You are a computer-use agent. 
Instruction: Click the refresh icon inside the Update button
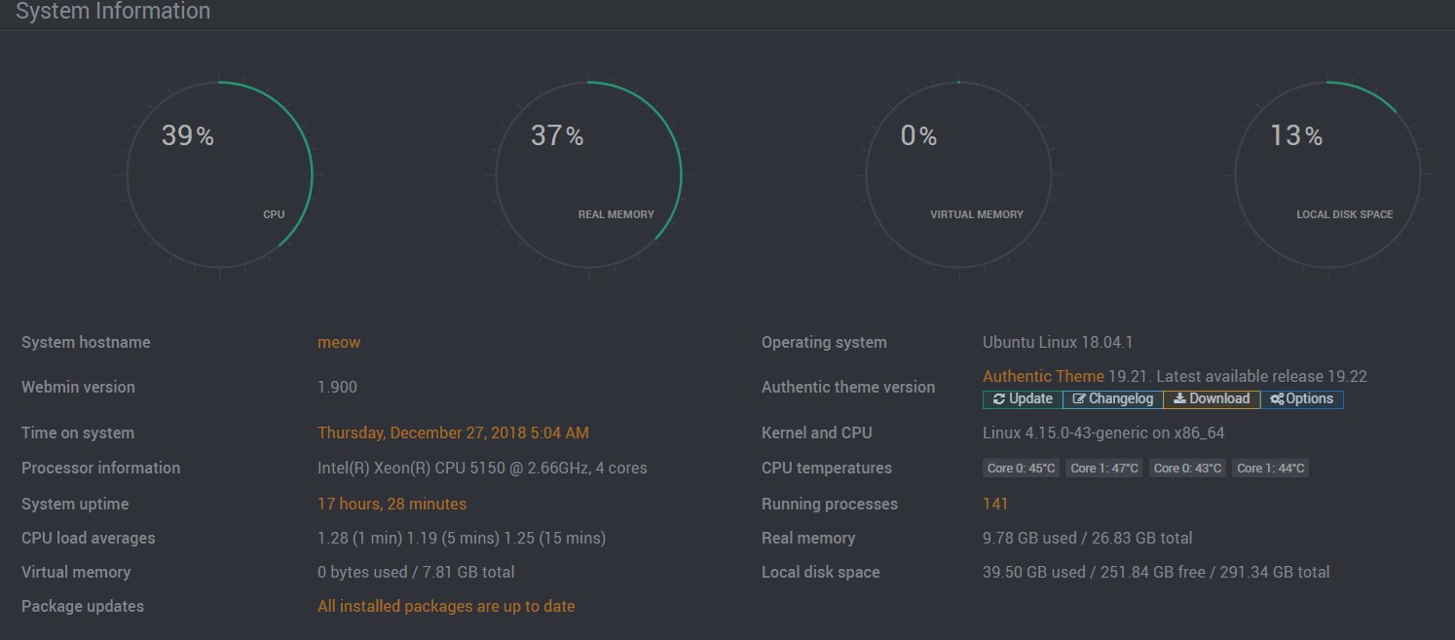pos(999,399)
